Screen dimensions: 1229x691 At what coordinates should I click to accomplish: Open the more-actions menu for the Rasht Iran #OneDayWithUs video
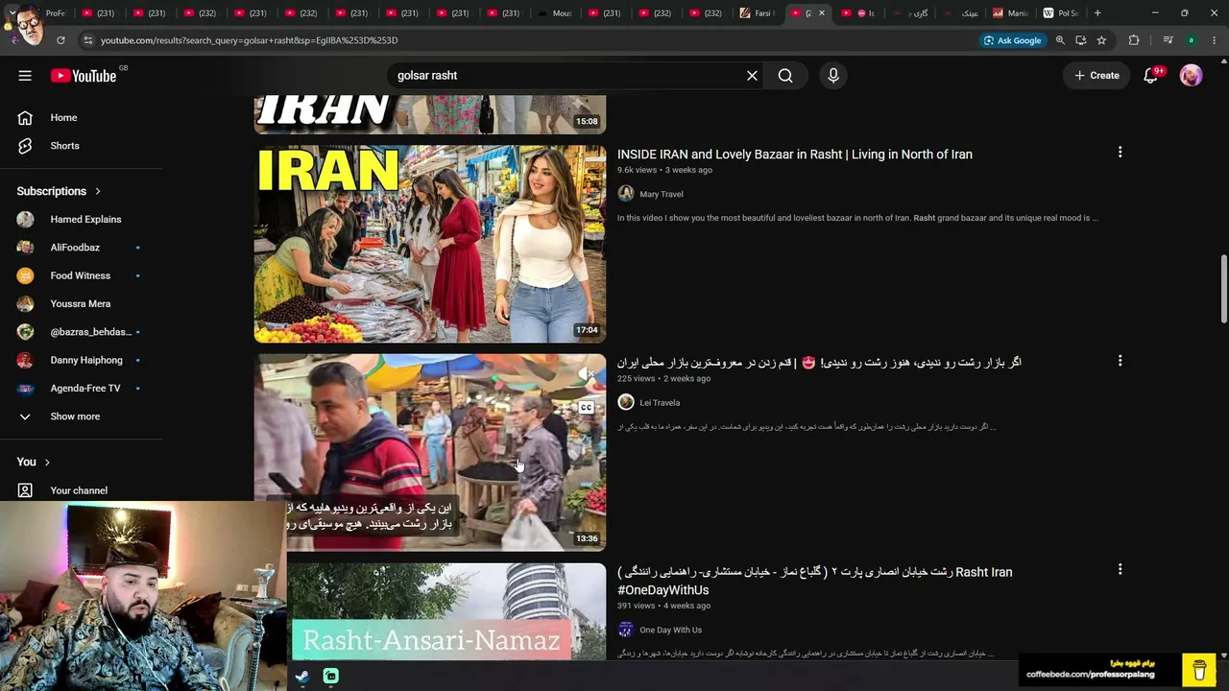(x=1120, y=569)
